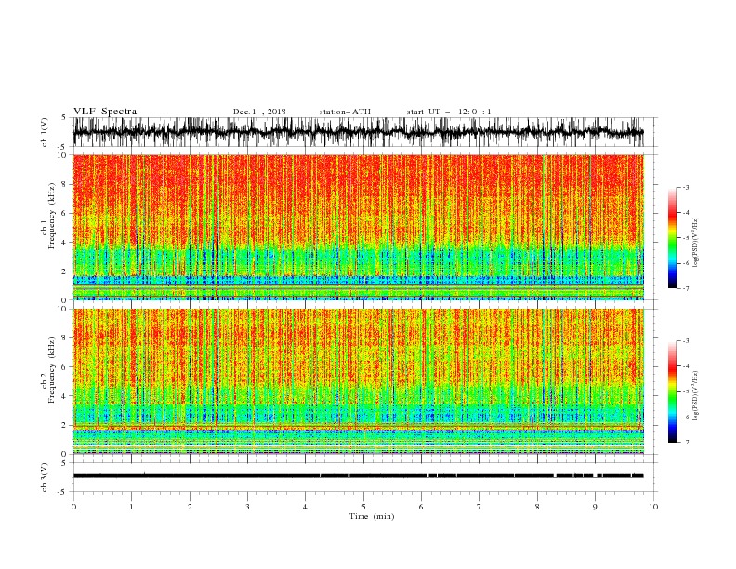Click time axis tick label "5"

pos(363,507)
